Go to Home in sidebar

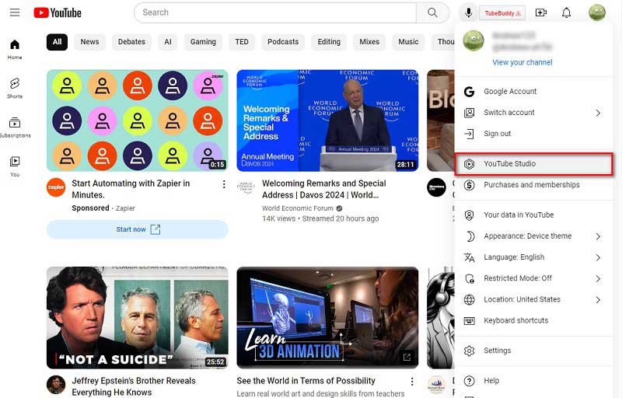click(15, 49)
